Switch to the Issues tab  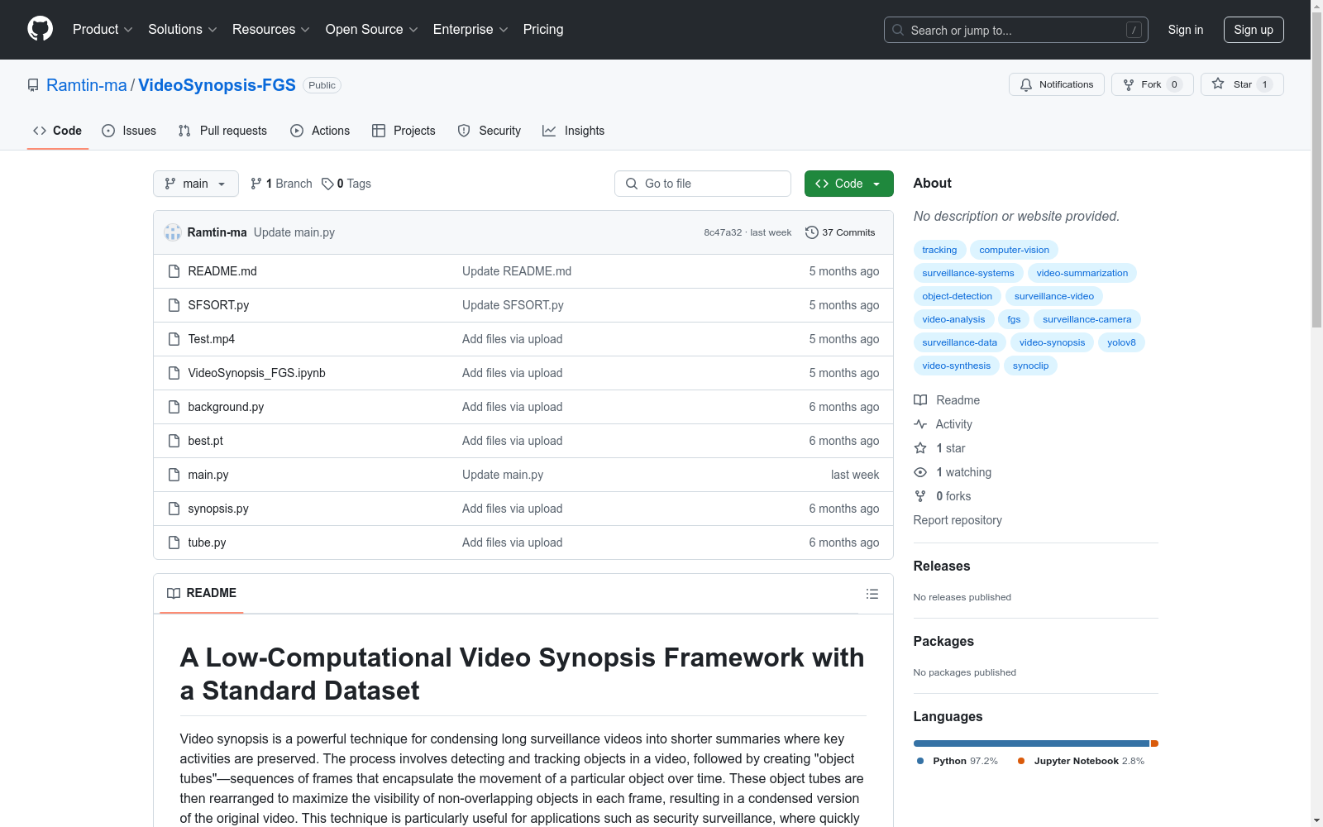[129, 131]
